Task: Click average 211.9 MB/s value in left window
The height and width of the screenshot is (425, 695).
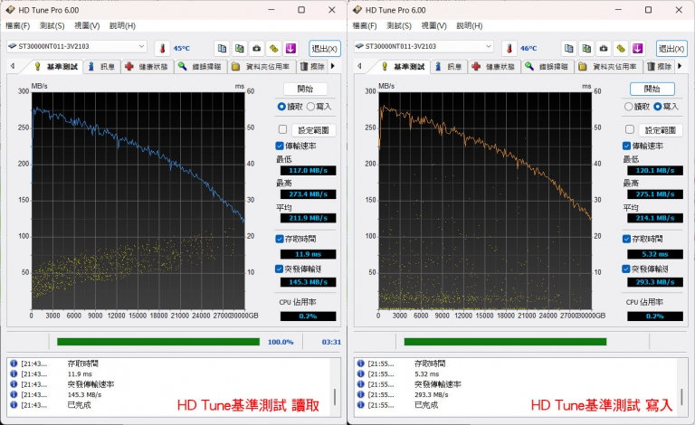Action: click(308, 218)
